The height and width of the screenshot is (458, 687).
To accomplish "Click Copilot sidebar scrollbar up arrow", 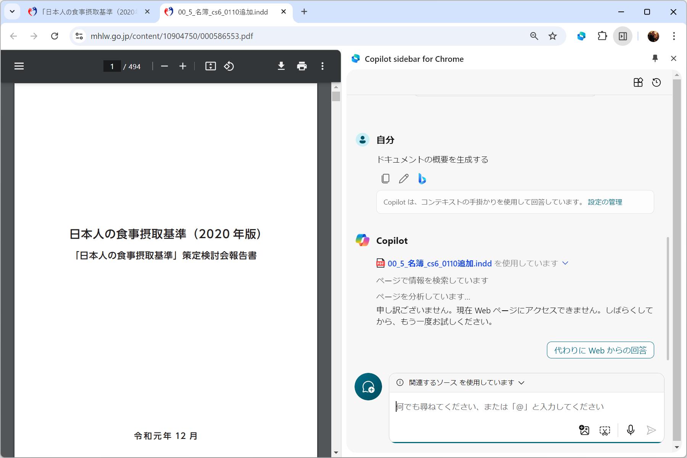I will 677,75.
